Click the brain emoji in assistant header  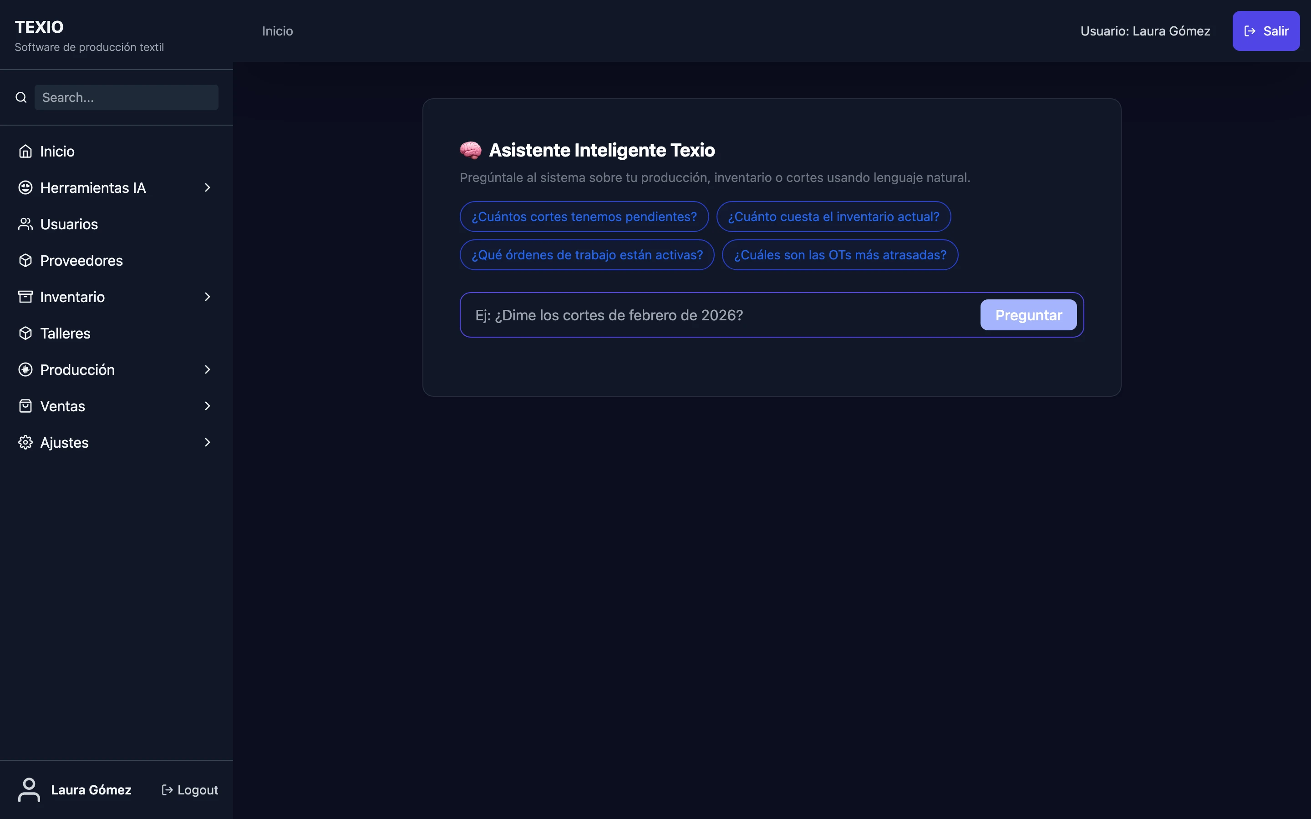[x=470, y=150]
